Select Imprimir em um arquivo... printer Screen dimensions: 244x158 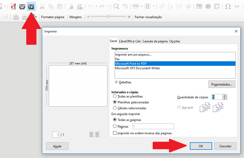(175, 54)
